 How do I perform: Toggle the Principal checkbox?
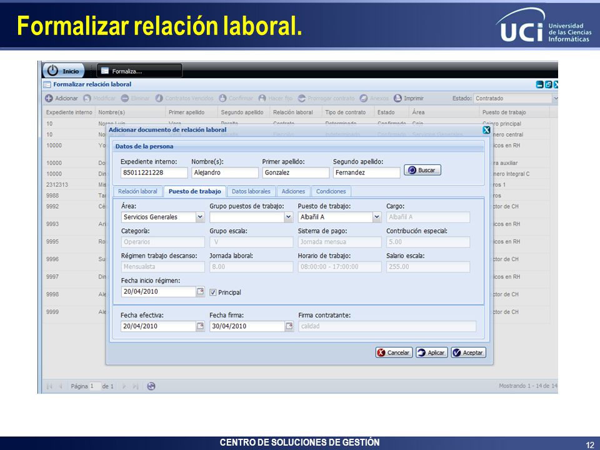[212, 292]
